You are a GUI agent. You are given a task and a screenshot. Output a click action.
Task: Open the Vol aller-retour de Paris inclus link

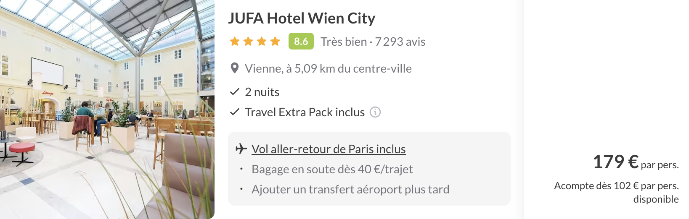click(328, 149)
